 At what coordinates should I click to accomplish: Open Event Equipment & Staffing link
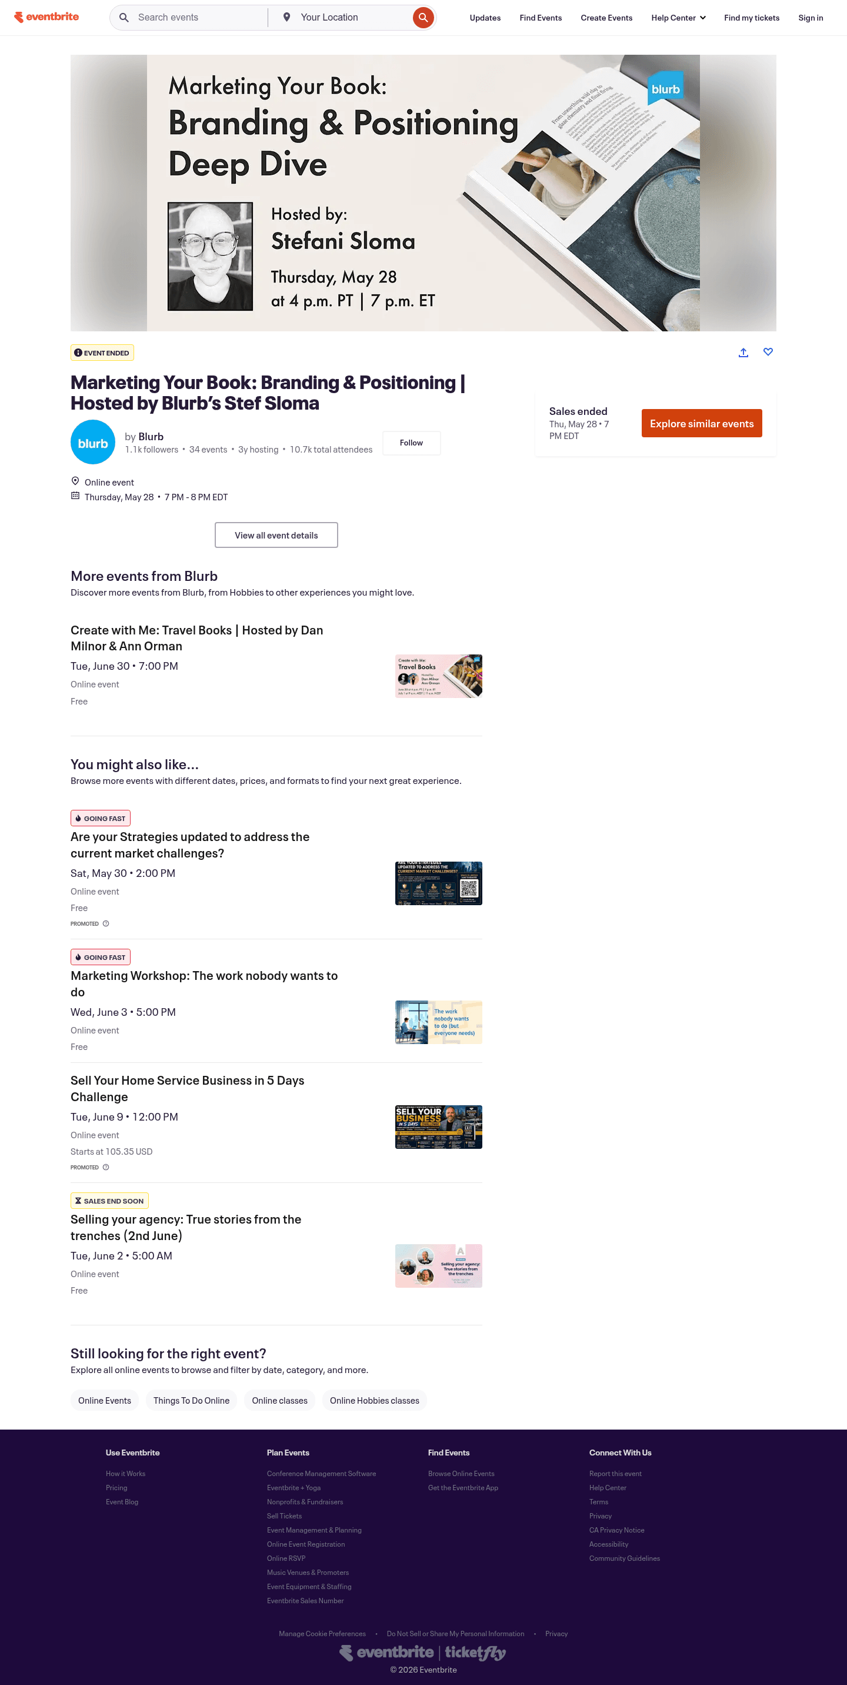pyautogui.click(x=309, y=1586)
